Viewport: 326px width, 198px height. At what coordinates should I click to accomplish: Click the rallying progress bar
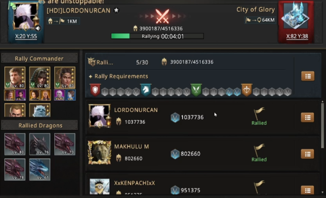(x=157, y=36)
